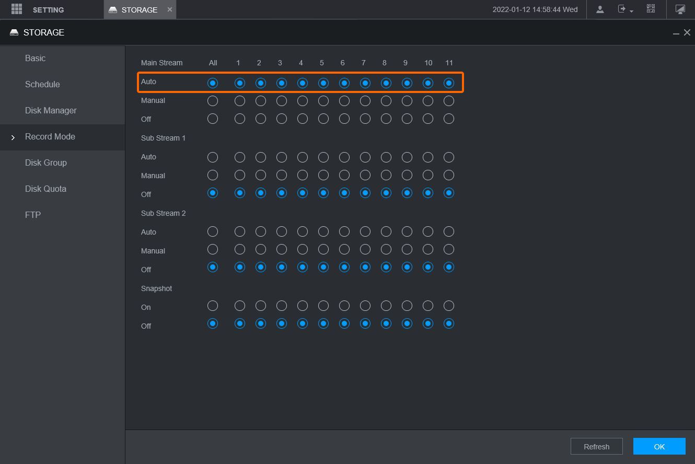The image size is (695, 464).
Task: Click the monitor display icon
Action: tap(680, 9)
